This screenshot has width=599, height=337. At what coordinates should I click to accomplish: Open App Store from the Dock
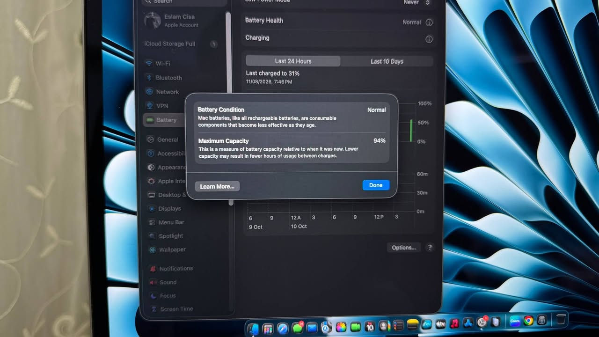coord(468,322)
